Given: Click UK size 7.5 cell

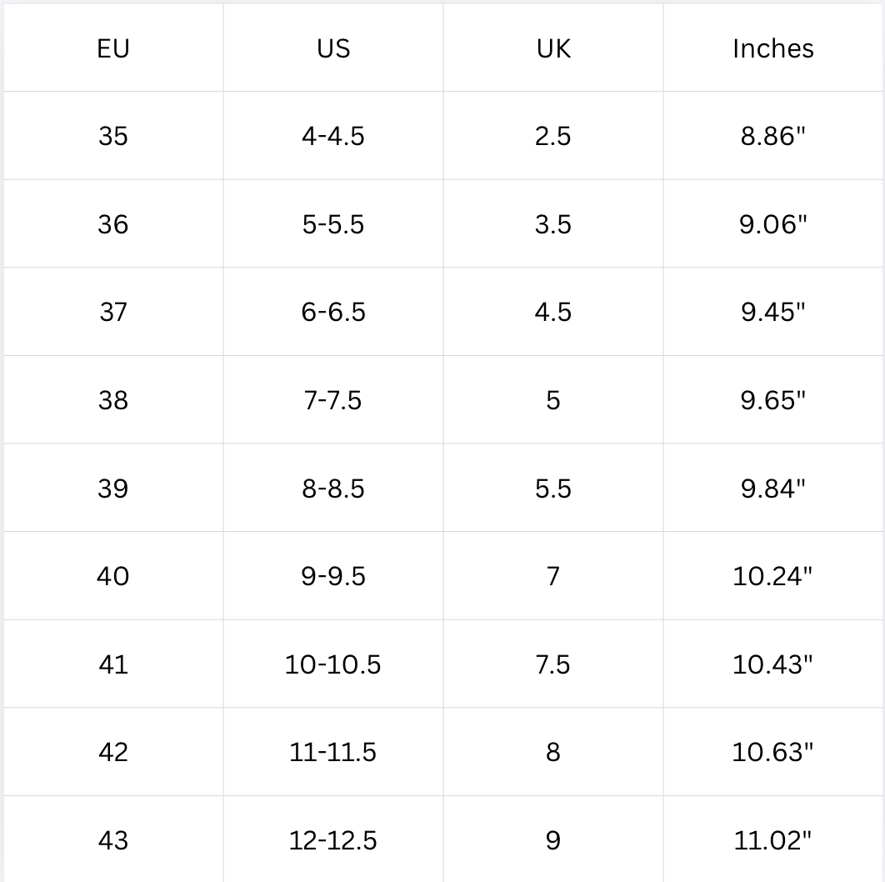Looking at the screenshot, I should coord(553,664).
